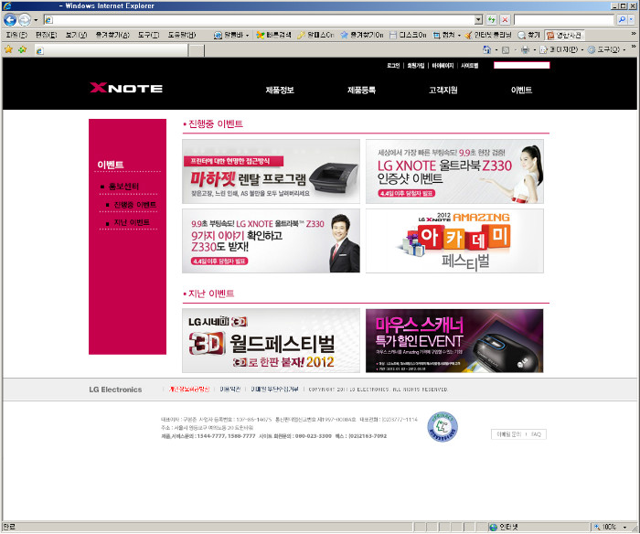Viewport: 640px width, 534px height.
Task: Open the 즐겨찾기(A) menu
Action: 112,35
